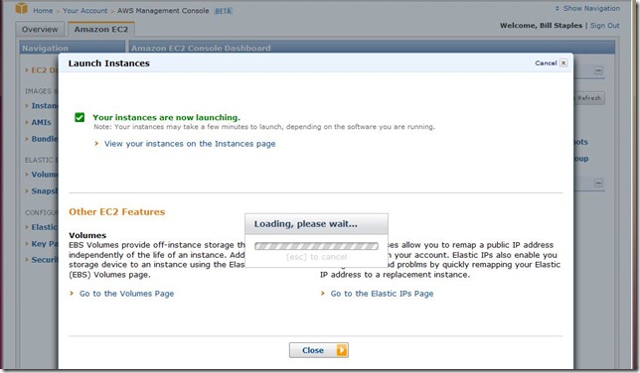Click the loading progress bar

pos(316,246)
